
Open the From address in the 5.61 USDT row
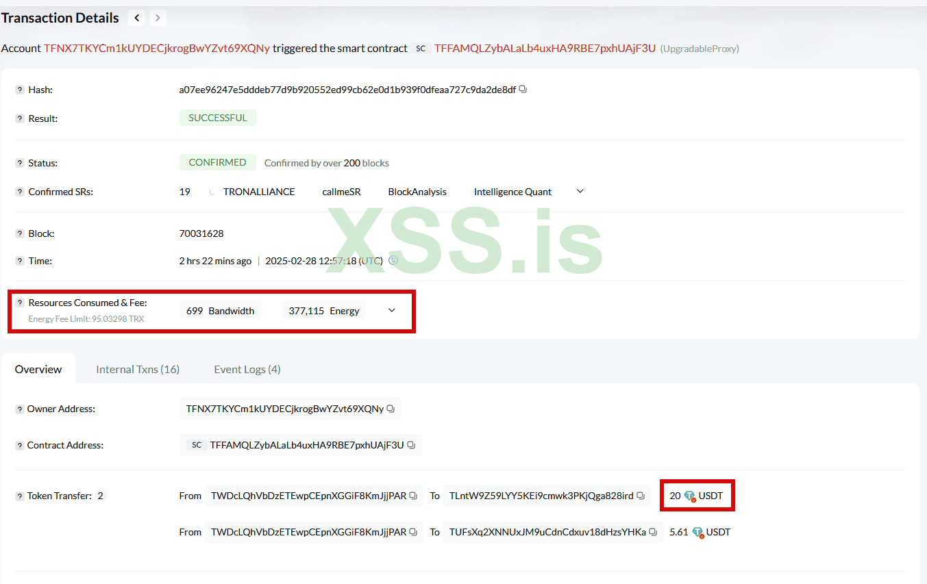click(x=308, y=532)
